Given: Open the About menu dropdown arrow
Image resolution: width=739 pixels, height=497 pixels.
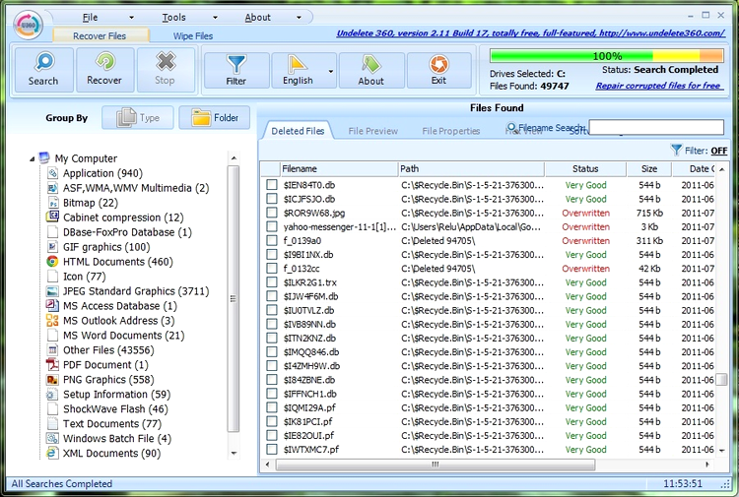Looking at the screenshot, I should (299, 18).
